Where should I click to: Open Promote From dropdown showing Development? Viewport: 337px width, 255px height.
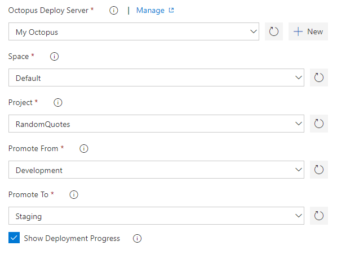[x=156, y=170]
